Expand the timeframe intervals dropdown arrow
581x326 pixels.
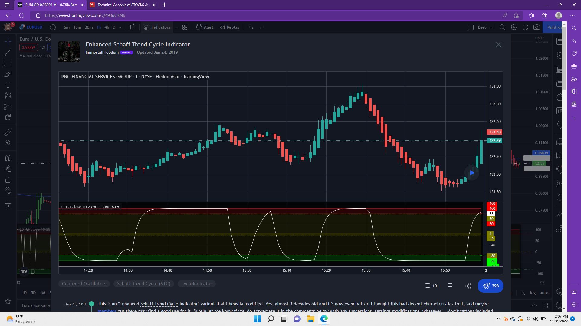pyautogui.click(x=121, y=27)
